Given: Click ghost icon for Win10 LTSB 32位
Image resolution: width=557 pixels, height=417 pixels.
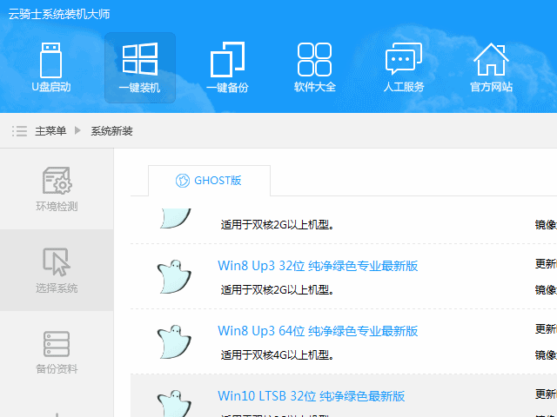Looking at the screenshot, I should point(174,403).
